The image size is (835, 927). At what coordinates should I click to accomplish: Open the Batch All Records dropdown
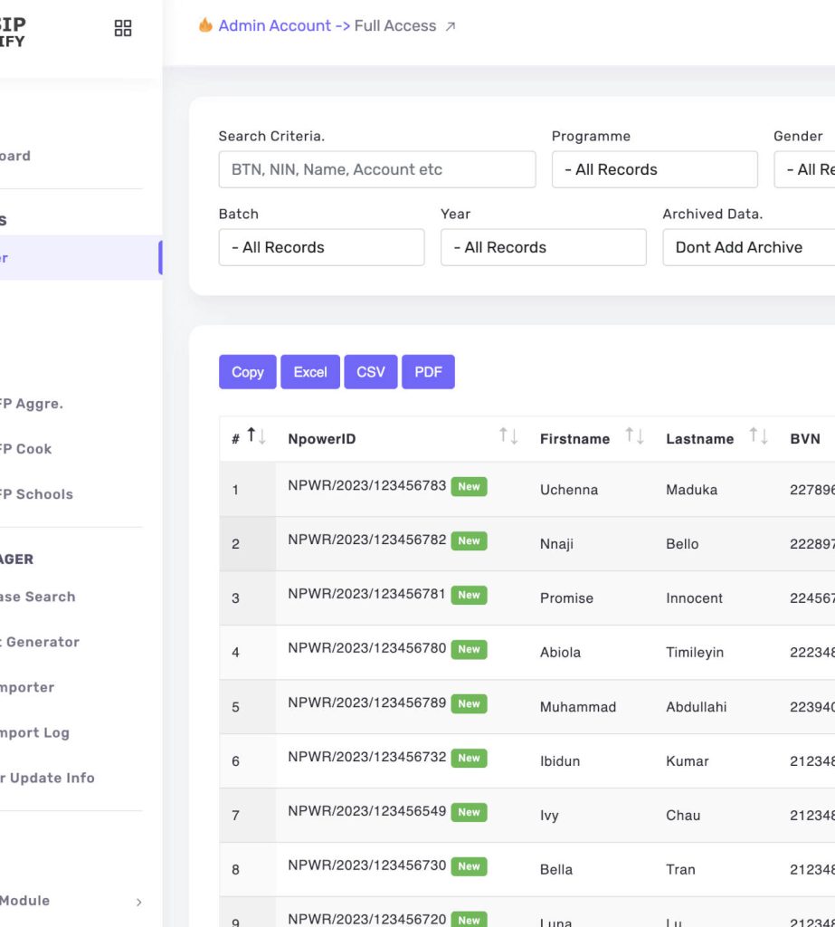coord(321,247)
